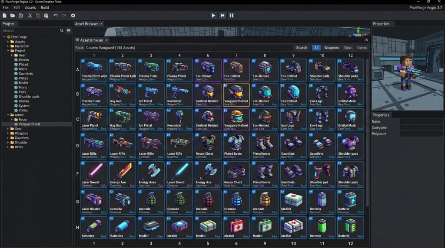The image size is (445, 248).
Task: Save using the floppy disk icon
Action: [21, 16]
